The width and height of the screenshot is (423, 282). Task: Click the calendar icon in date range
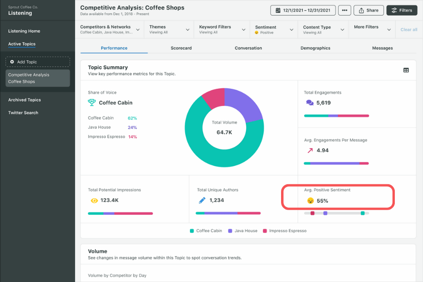(x=278, y=10)
